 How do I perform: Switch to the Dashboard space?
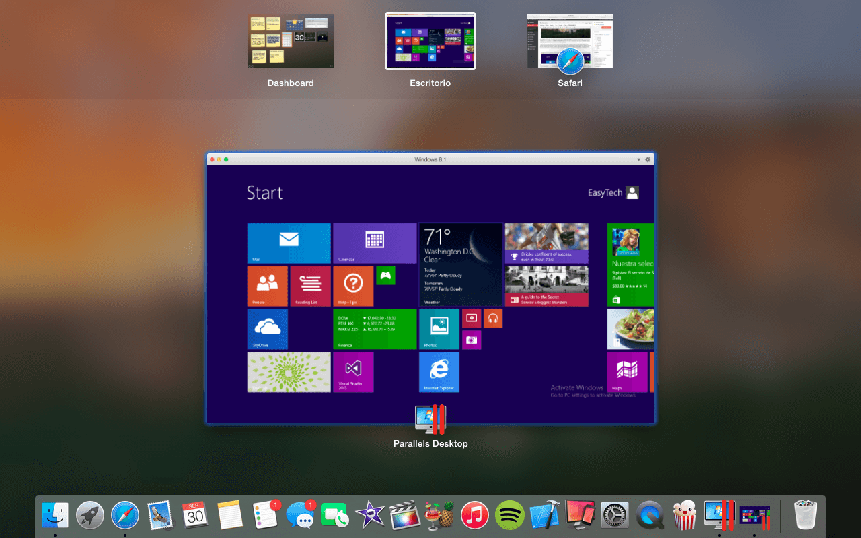tap(291, 42)
